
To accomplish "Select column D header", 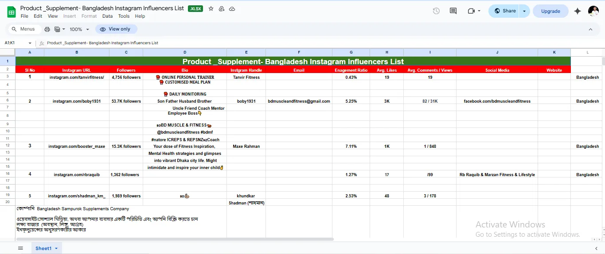I will 185,52.
